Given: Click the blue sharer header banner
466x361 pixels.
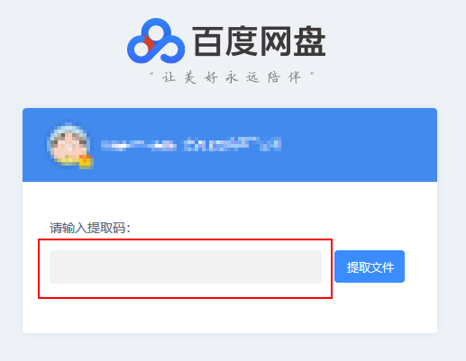Looking at the screenshot, I should (x=230, y=145).
